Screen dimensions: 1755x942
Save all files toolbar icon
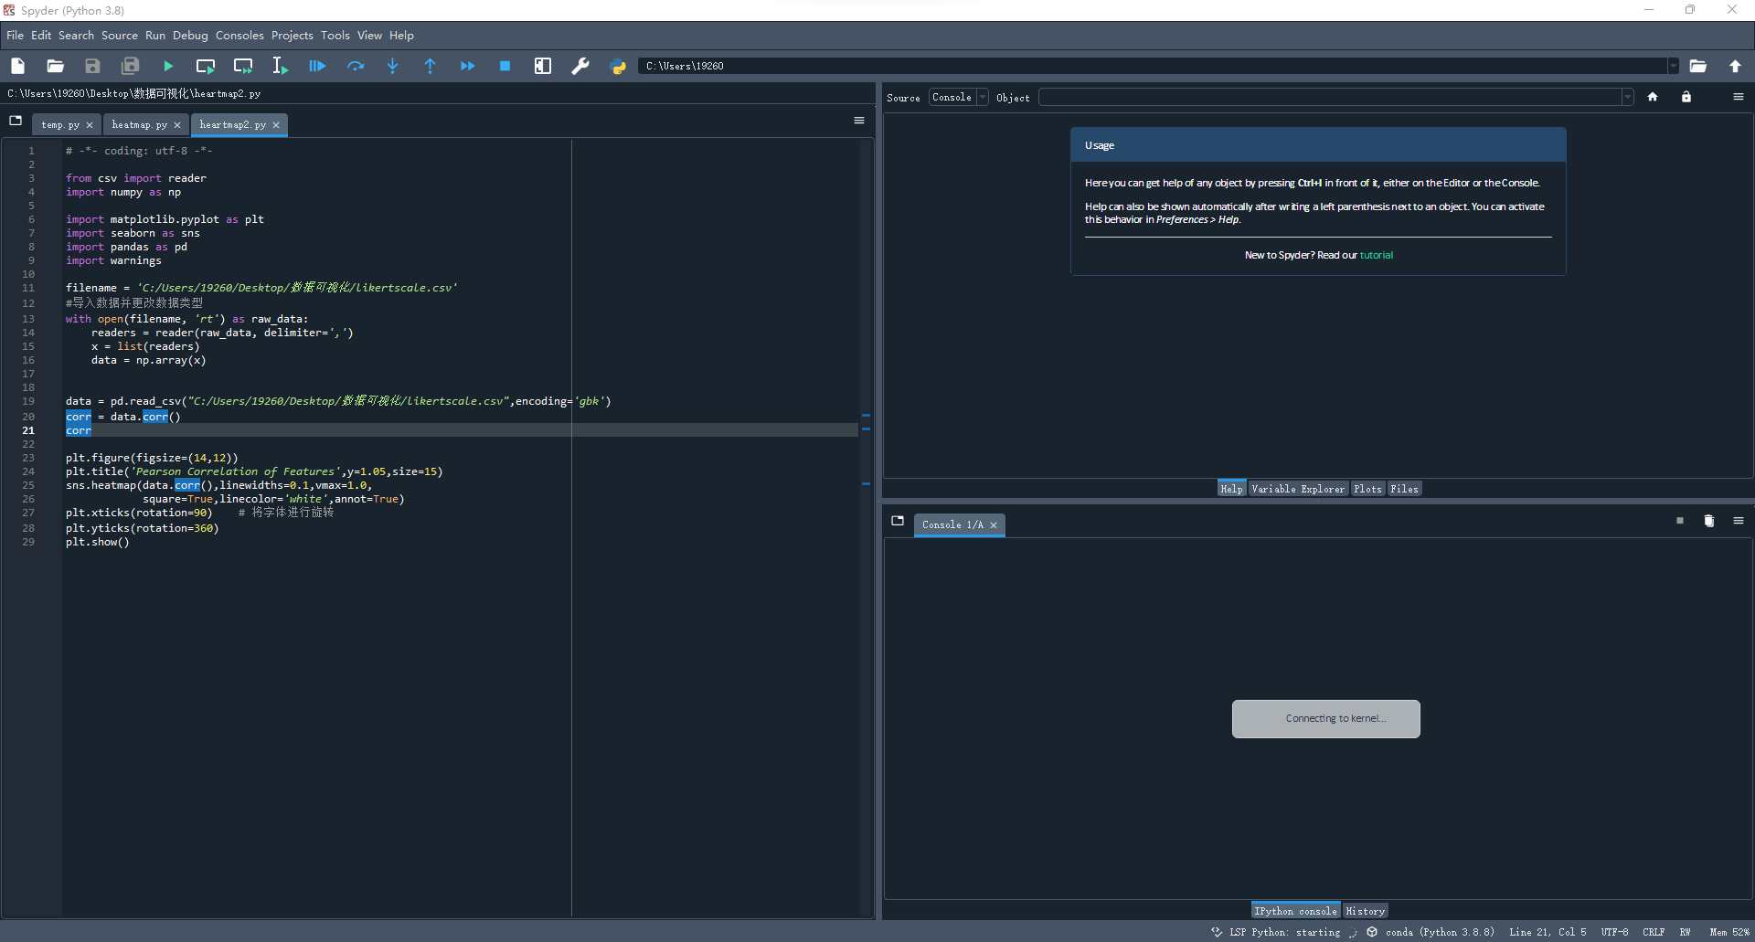pos(130,66)
